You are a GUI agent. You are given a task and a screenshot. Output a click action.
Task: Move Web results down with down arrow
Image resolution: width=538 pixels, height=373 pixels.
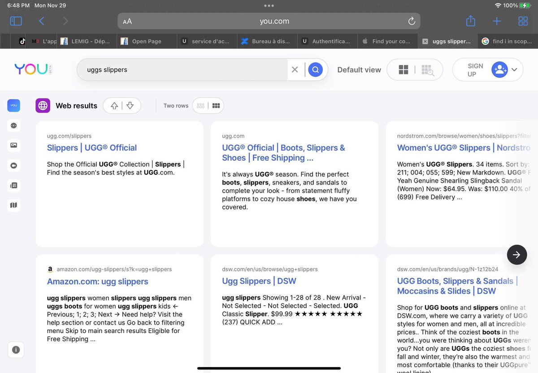pyautogui.click(x=130, y=106)
